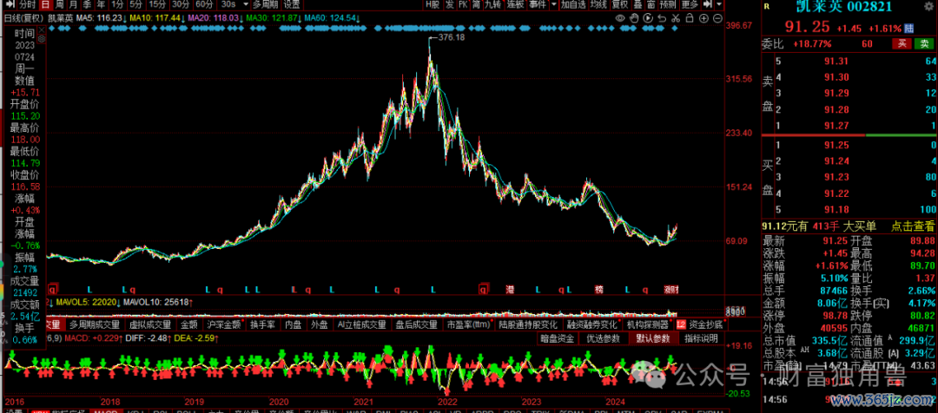The height and width of the screenshot is (413, 938).
Task: Expand the 更多 menu
Action: (690, 5)
